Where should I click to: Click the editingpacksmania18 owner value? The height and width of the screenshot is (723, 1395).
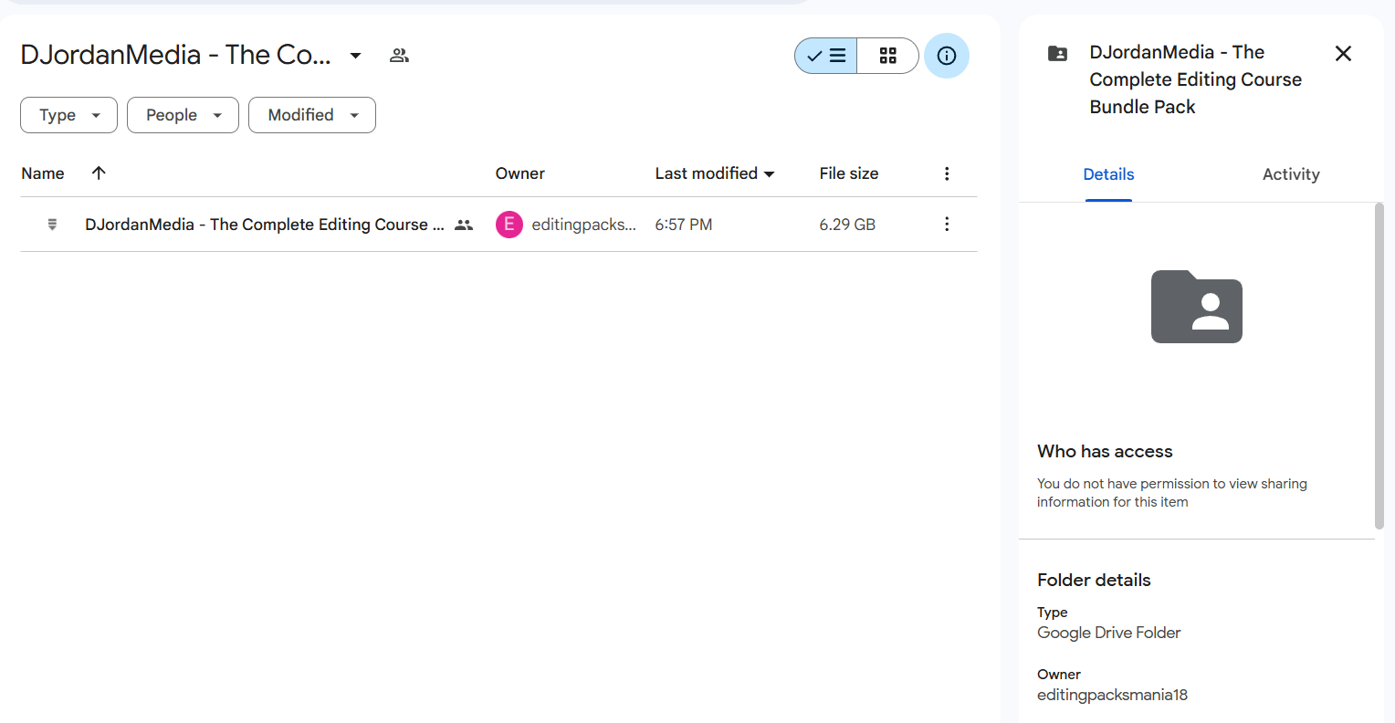[1112, 695]
